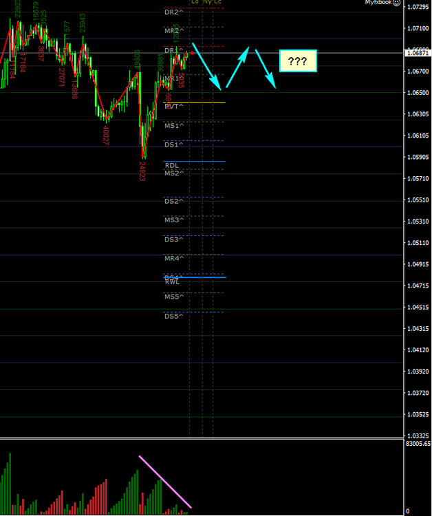The width and height of the screenshot is (432, 516).
Task: Click price axis value 1.06500
Action: [x=418, y=93]
